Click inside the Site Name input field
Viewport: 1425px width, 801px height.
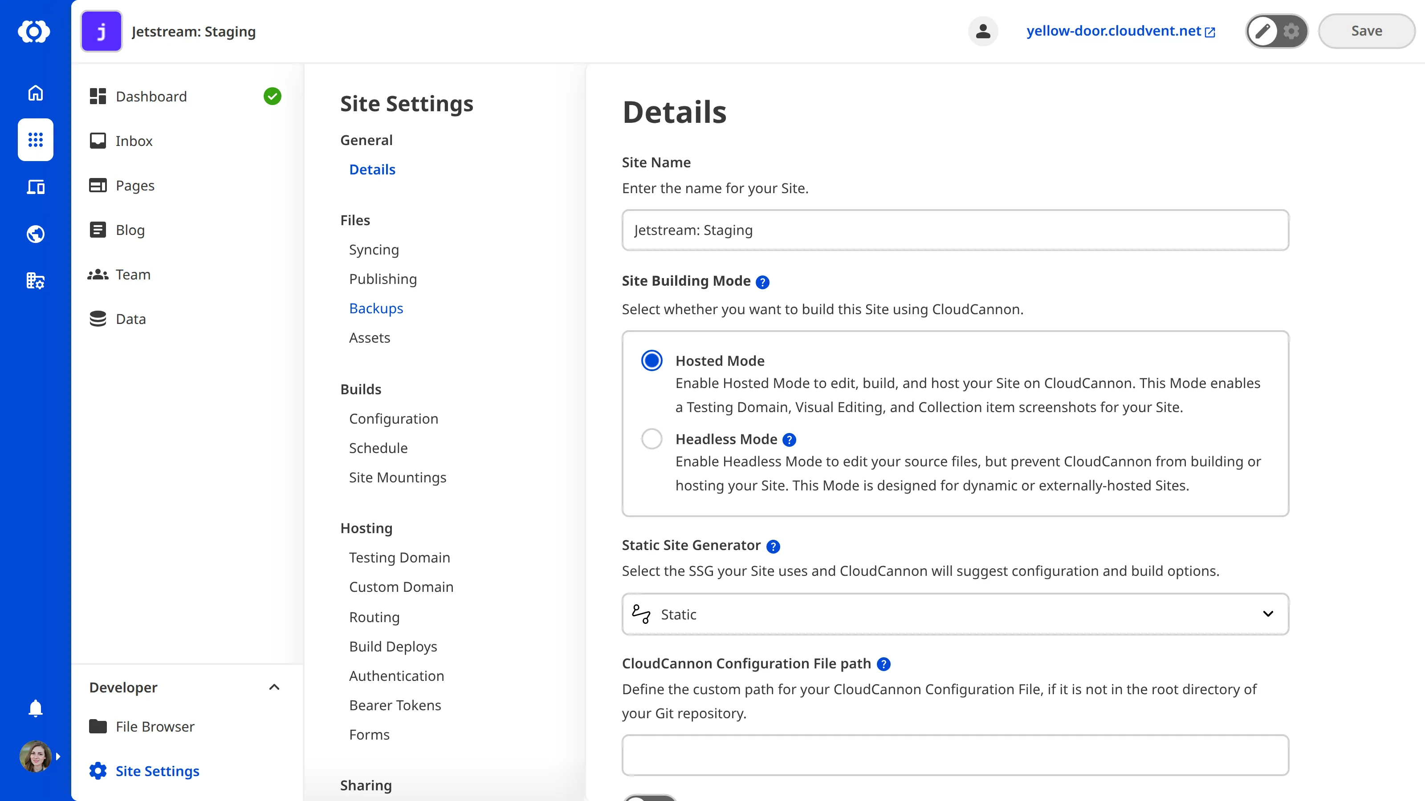click(x=955, y=230)
